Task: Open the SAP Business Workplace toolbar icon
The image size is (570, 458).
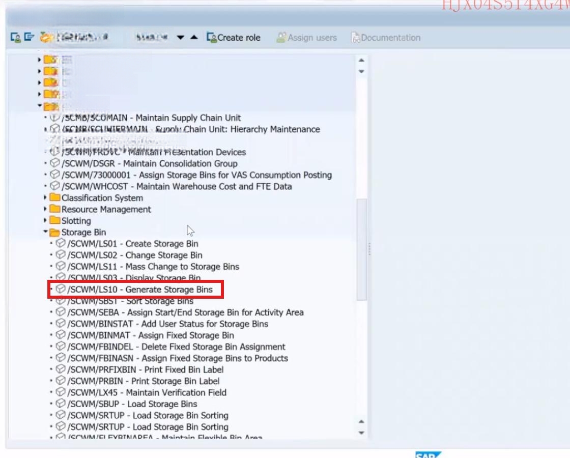Action: point(45,37)
